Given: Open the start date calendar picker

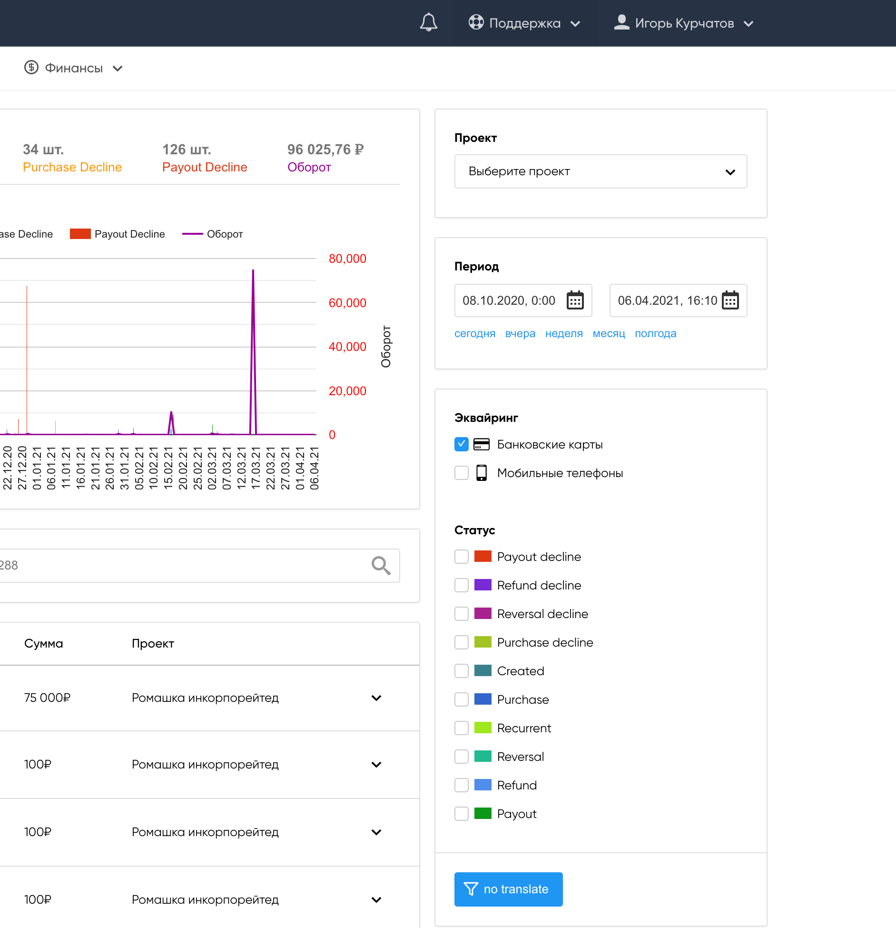Looking at the screenshot, I should [575, 300].
